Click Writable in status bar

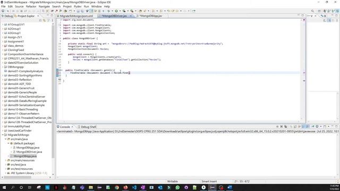[x=172, y=181]
